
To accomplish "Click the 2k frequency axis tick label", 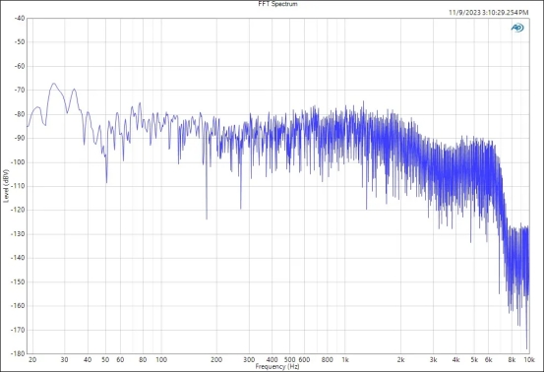I will point(400,360).
